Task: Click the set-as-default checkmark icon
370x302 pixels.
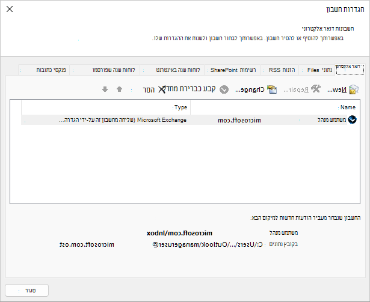Action: tap(224, 89)
